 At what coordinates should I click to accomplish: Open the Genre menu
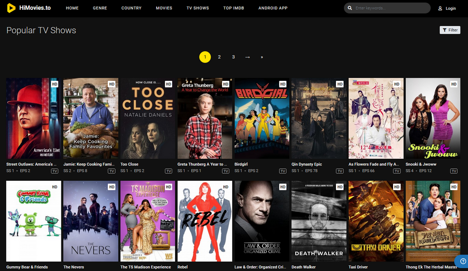point(100,8)
